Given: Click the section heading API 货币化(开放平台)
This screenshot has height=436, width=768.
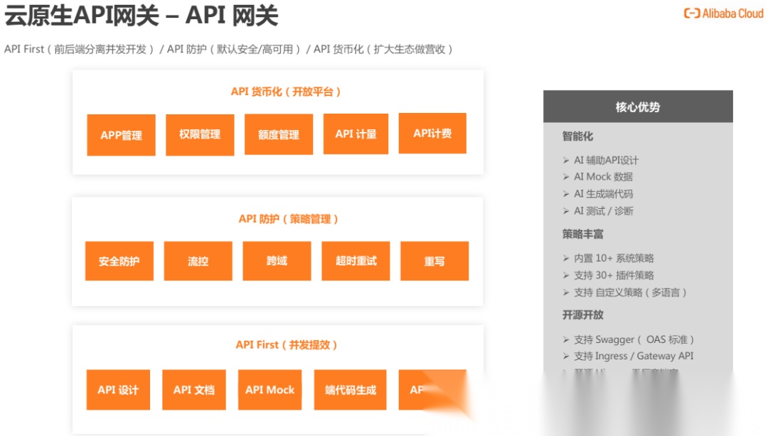Looking at the screenshot, I should (x=286, y=92).
